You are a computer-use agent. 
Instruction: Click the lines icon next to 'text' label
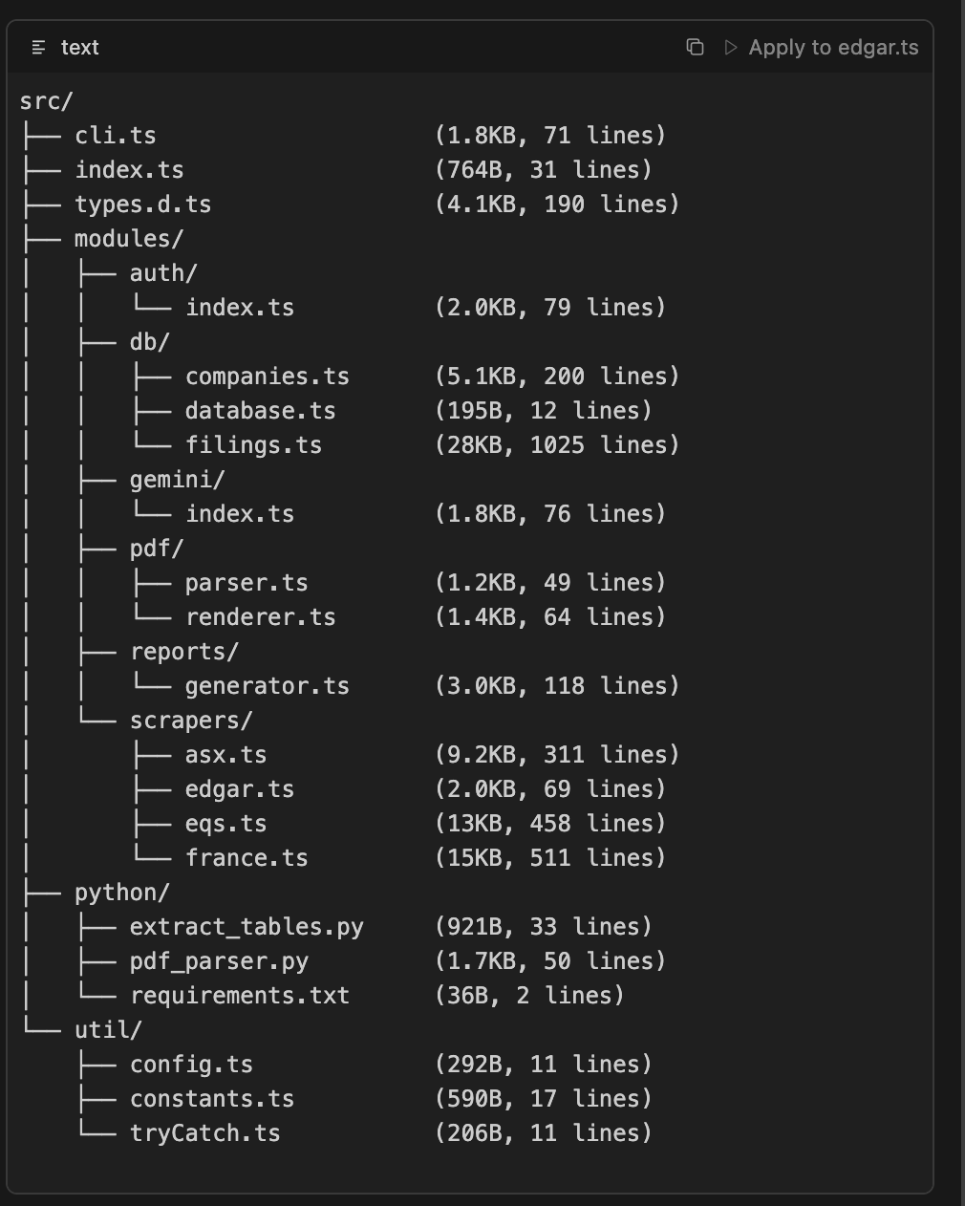tap(38, 48)
